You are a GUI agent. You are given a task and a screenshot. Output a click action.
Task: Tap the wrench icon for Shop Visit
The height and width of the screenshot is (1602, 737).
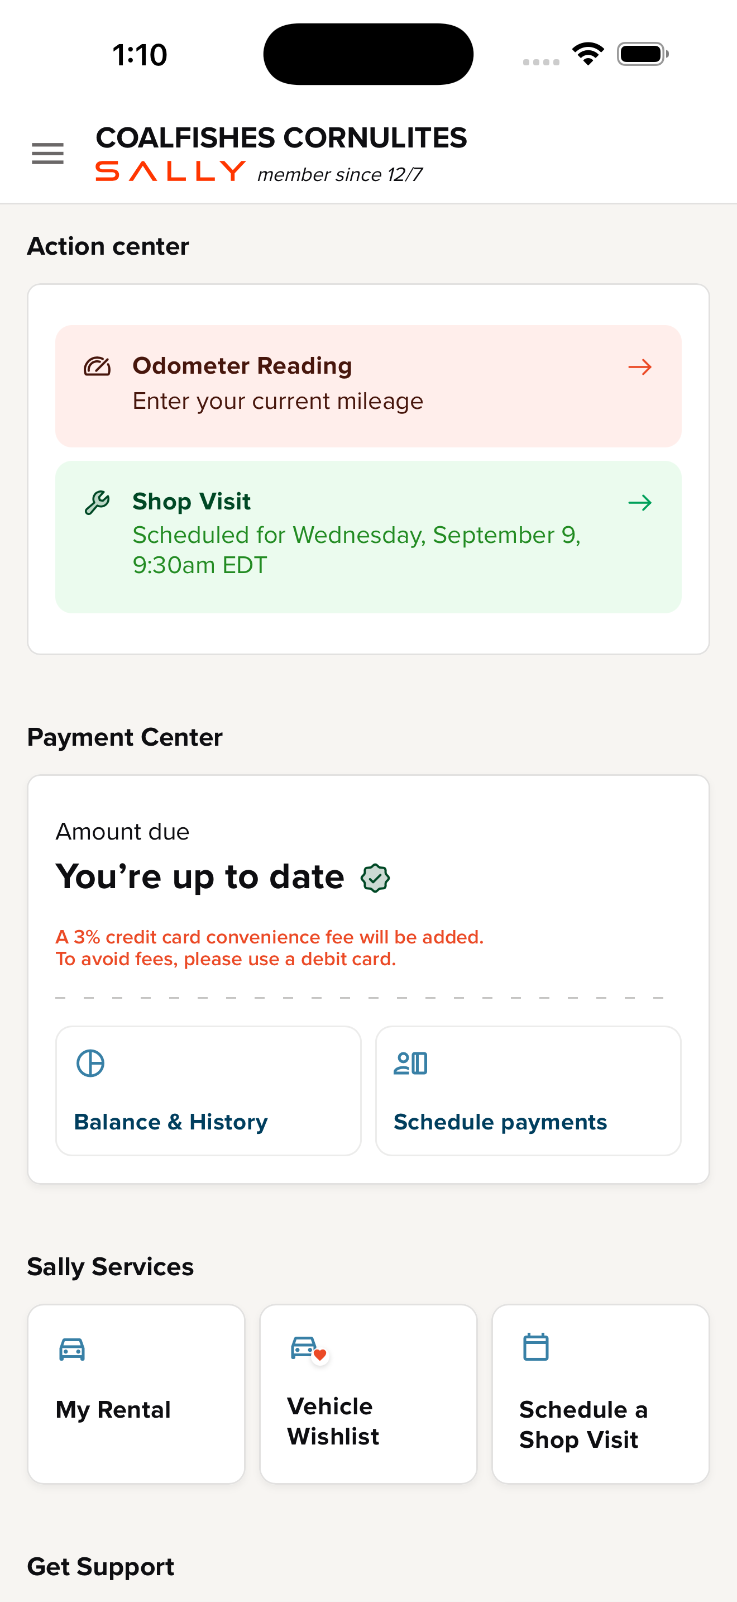[x=97, y=503]
